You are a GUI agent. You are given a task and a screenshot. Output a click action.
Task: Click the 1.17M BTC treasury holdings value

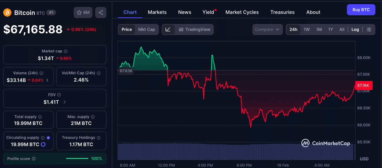pyautogui.click(x=81, y=144)
